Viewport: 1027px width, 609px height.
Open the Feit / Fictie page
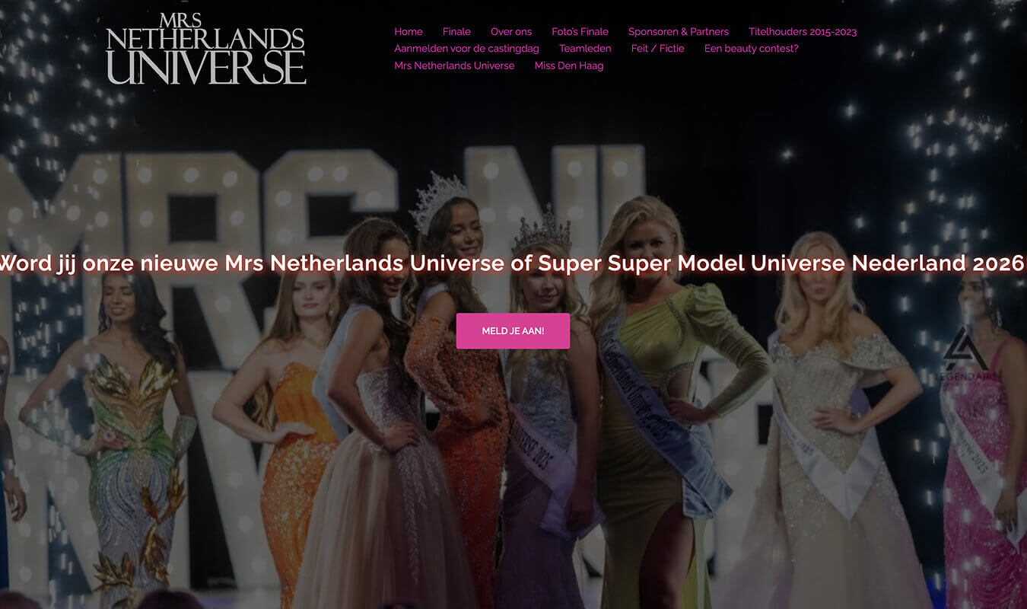658,49
